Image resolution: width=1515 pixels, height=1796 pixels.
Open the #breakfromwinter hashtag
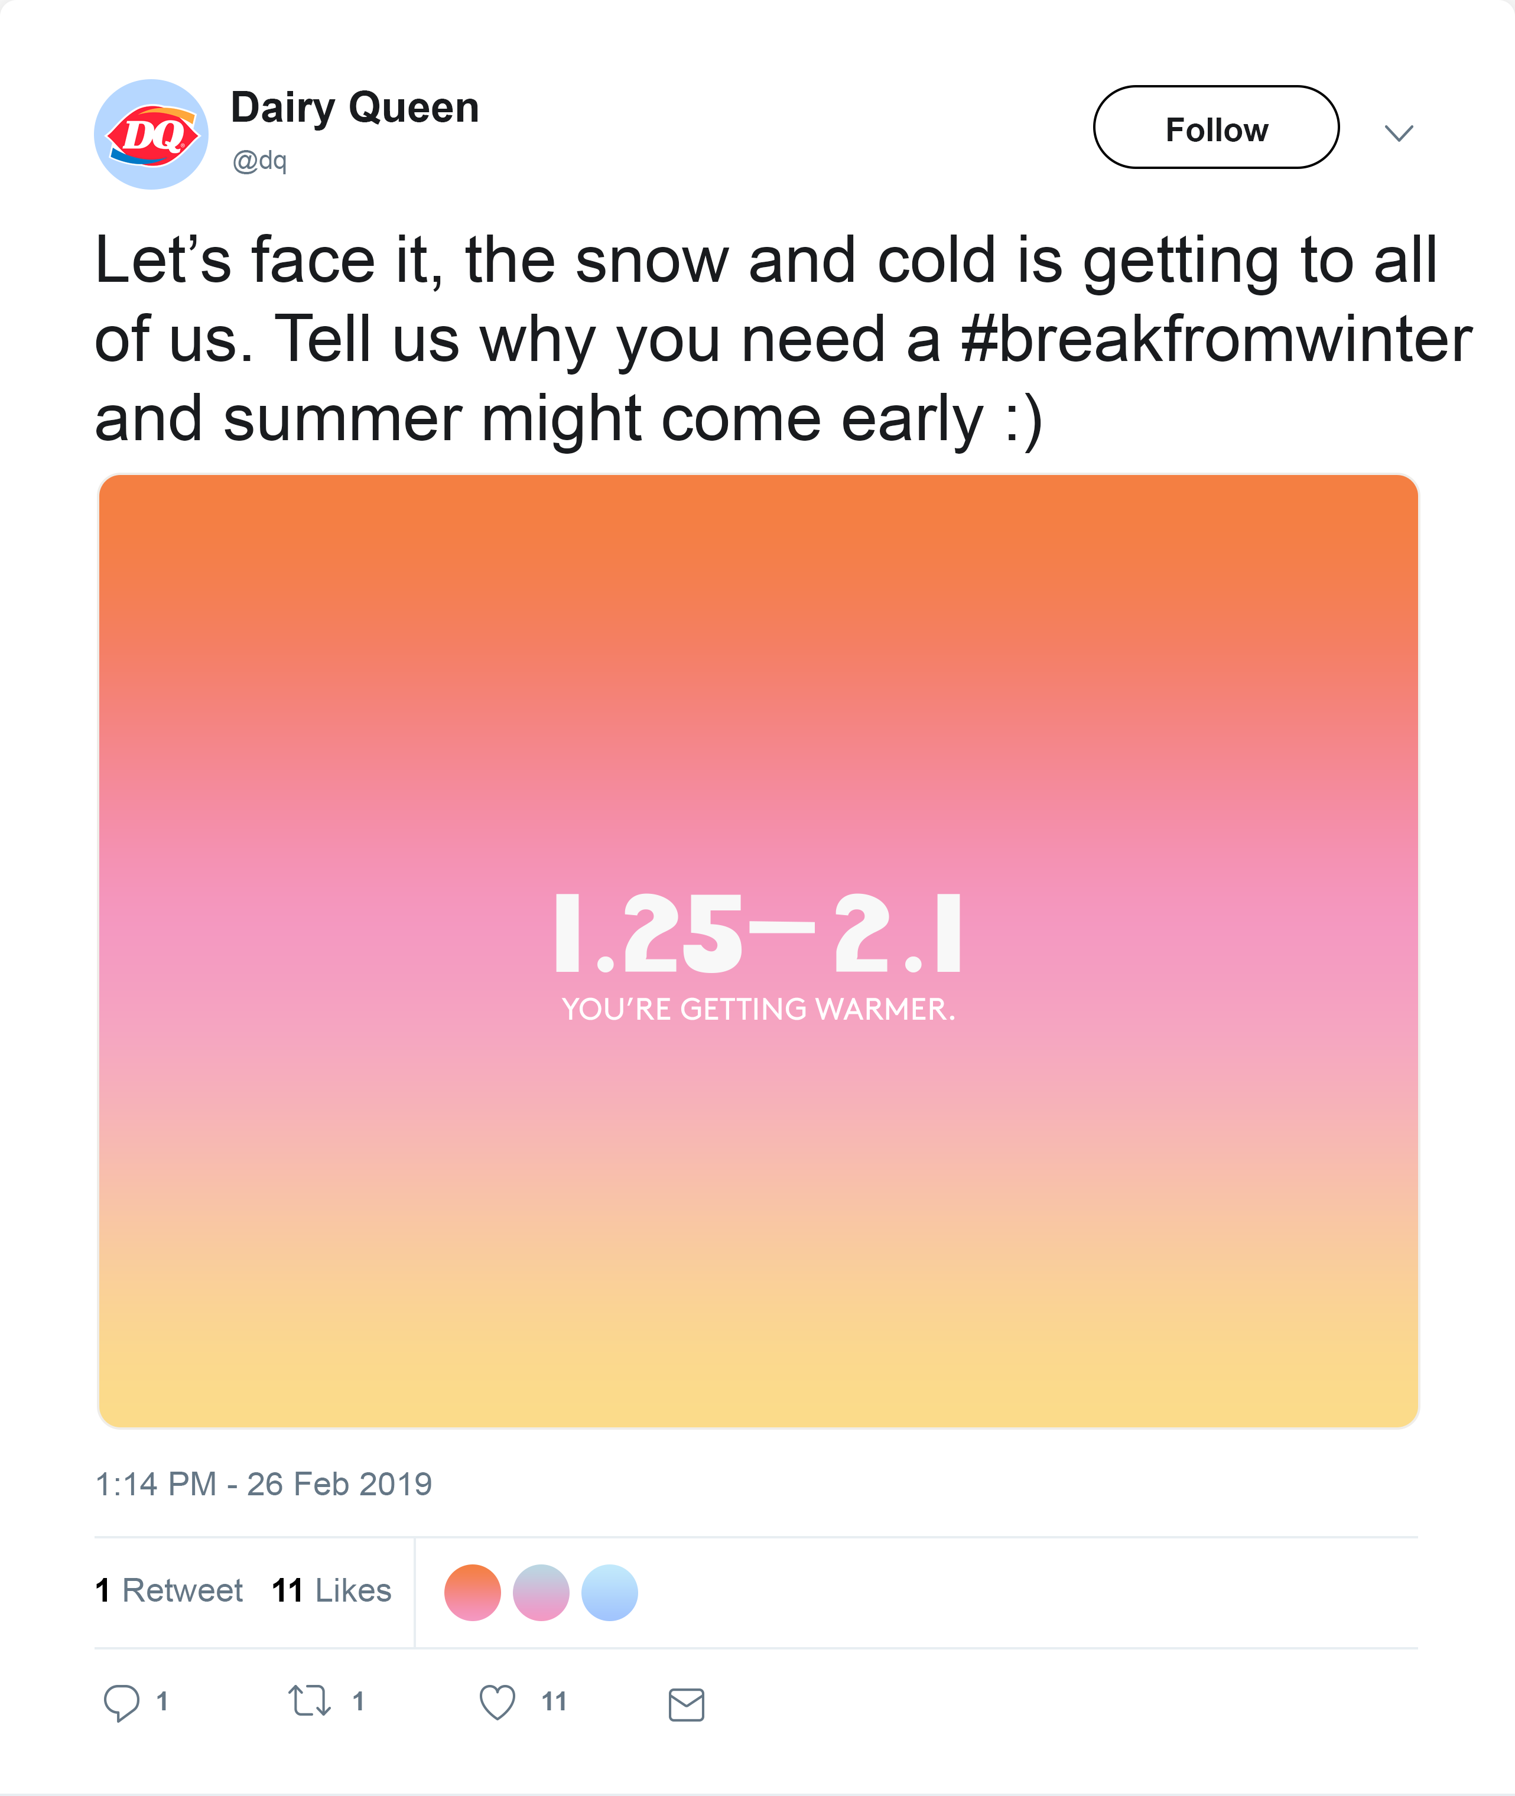pyautogui.click(x=1216, y=340)
